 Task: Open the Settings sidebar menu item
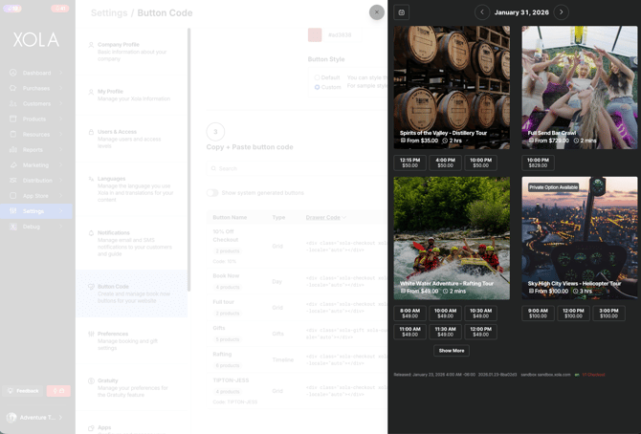(x=36, y=211)
